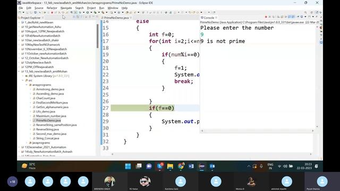
Task: Click Remove Launch X icon in the Console toolbar
Action: click(x=269, y=17)
